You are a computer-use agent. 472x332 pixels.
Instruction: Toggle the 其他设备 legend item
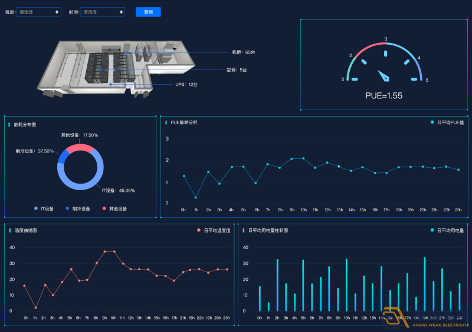(x=114, y=208)
